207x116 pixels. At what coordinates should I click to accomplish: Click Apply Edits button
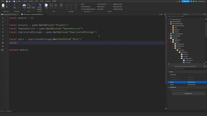pyautogui.click(x=100, y=9)
